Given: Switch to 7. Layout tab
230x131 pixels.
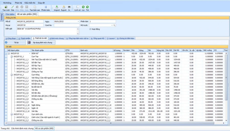Looking at the screenshot, I should (x=111, y=38).
